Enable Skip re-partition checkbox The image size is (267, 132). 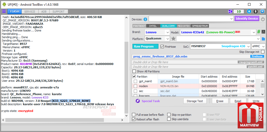tap(169, 114)
